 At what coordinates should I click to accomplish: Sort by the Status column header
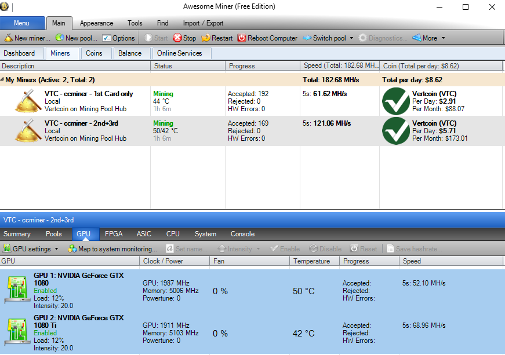click(x=188, y=66)
